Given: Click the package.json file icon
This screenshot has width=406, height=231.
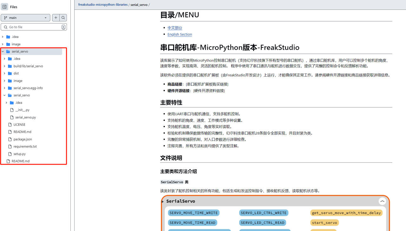Looking at the screenshot, I should click(10, 139).
